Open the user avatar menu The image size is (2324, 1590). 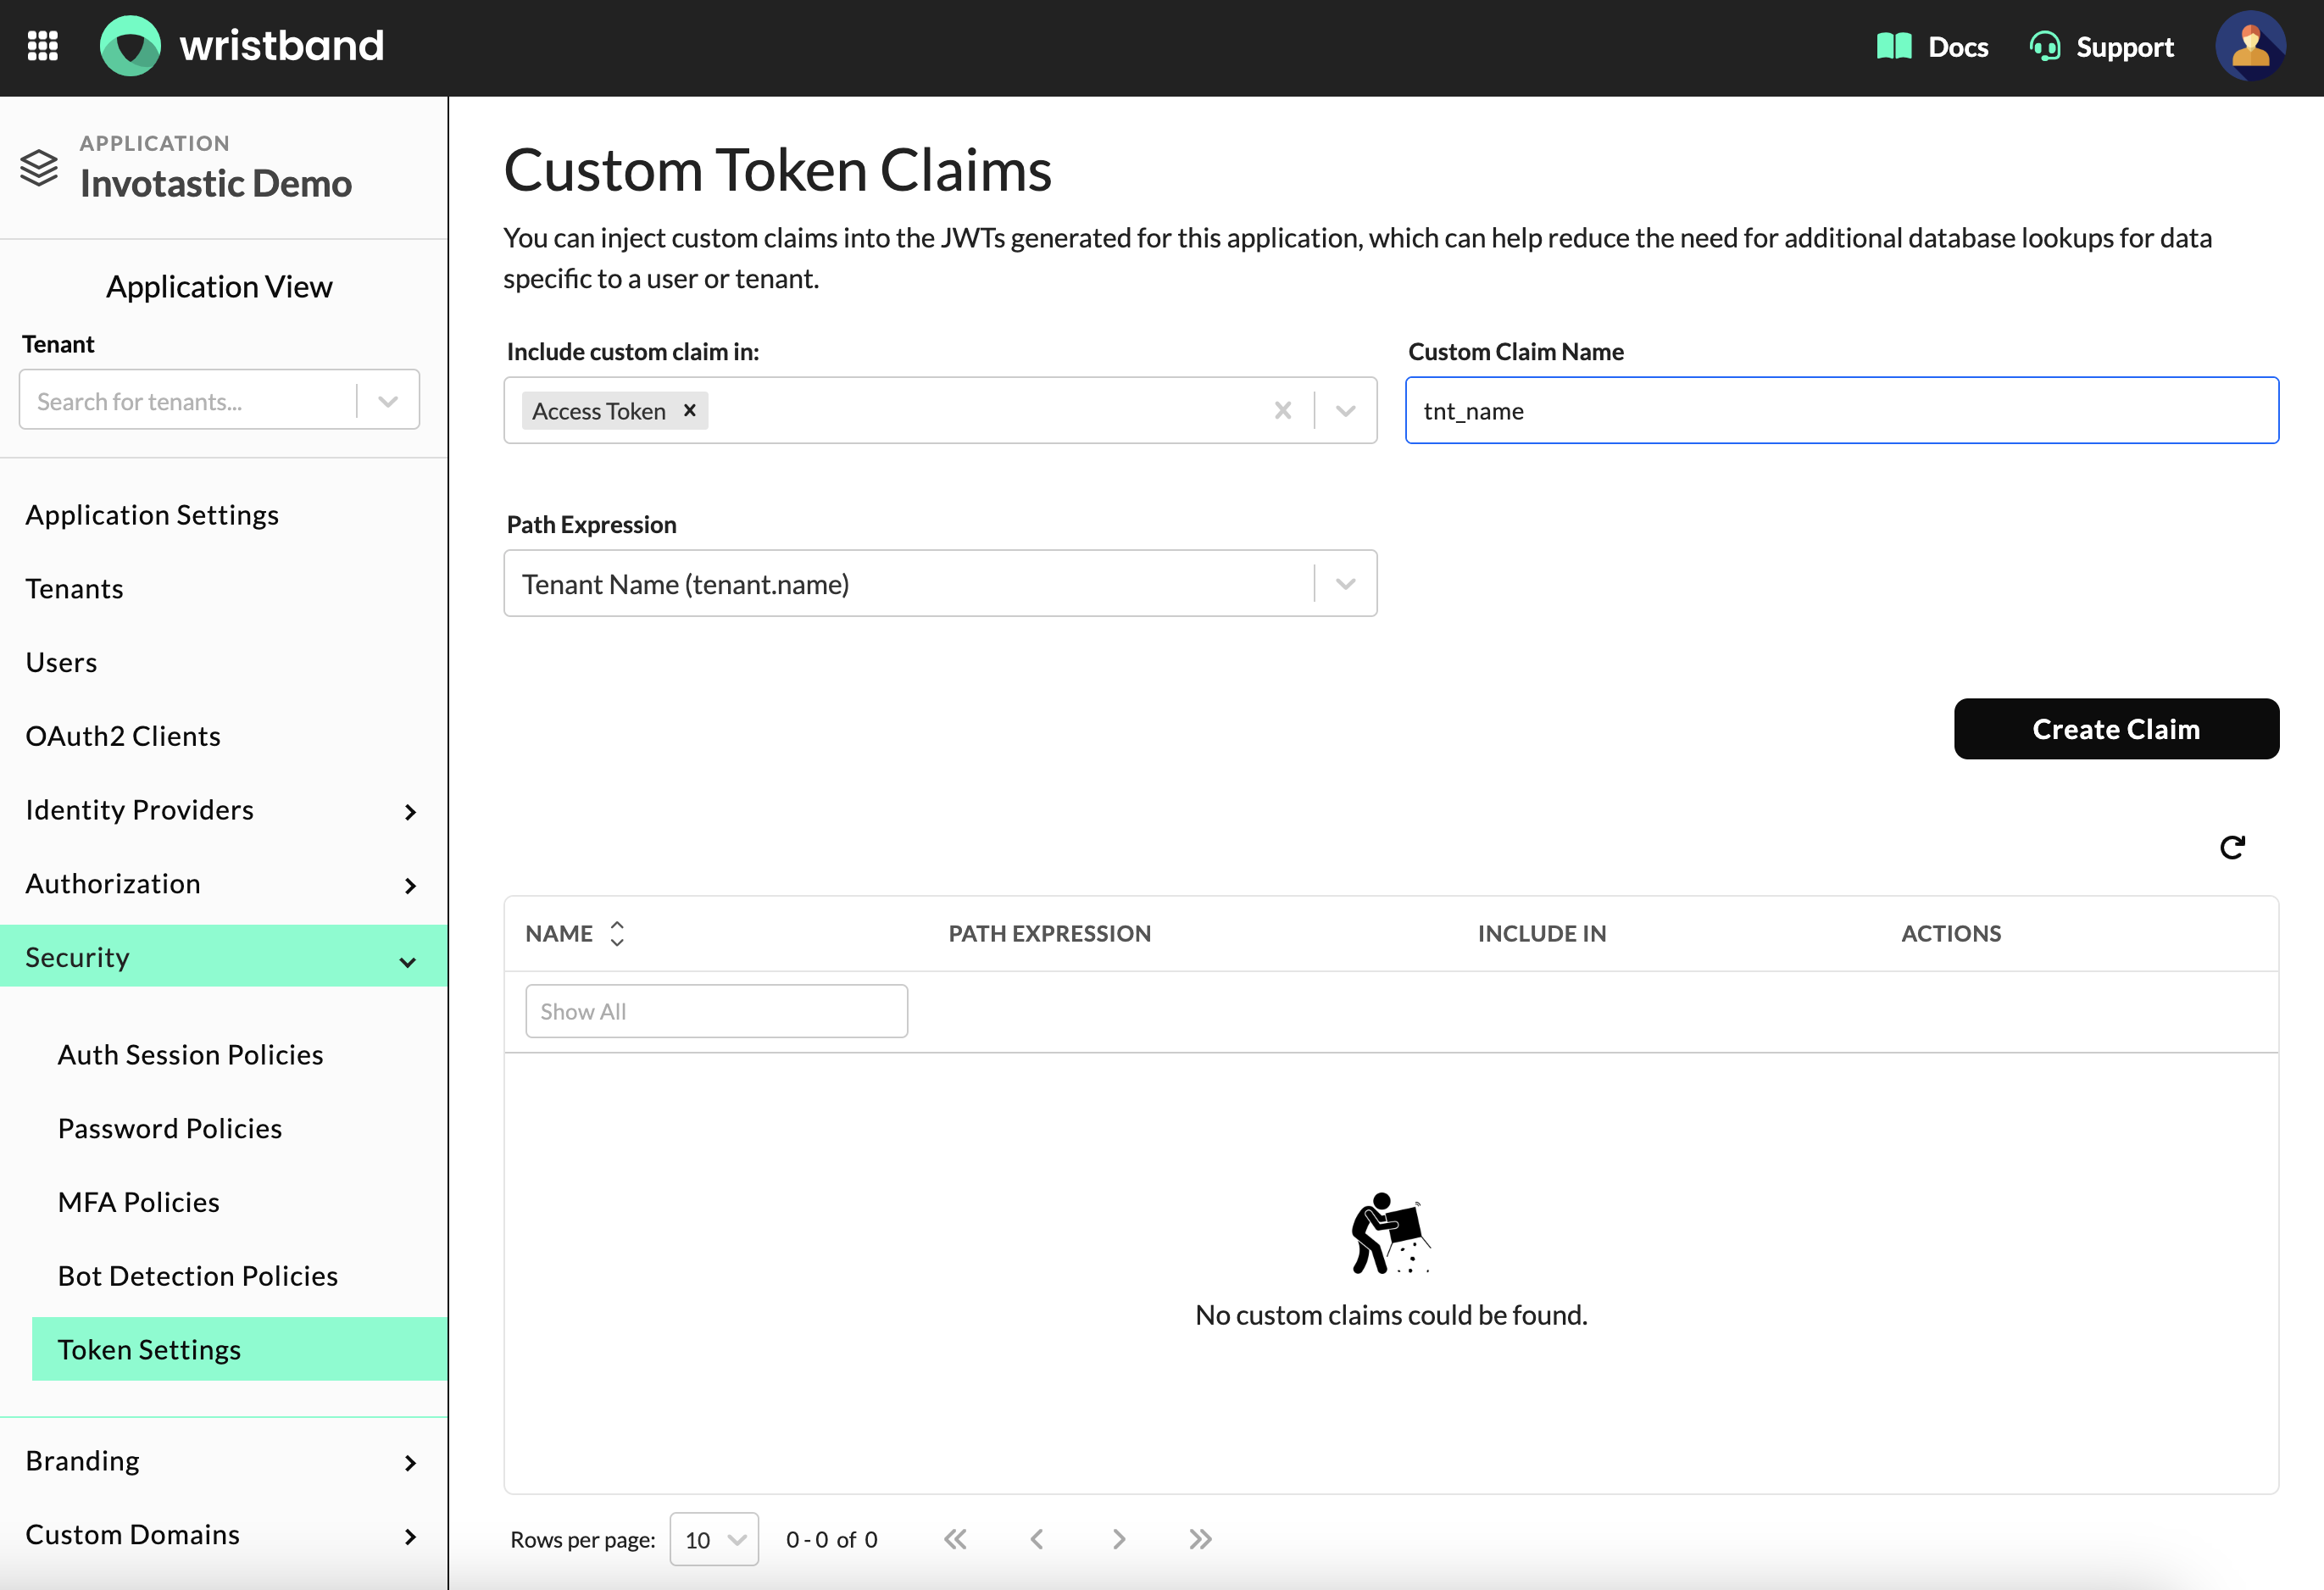2250,47
